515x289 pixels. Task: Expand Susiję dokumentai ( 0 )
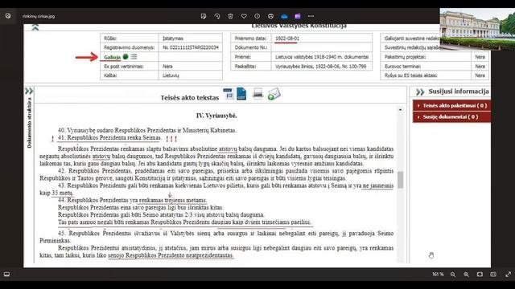pos(451,116)
